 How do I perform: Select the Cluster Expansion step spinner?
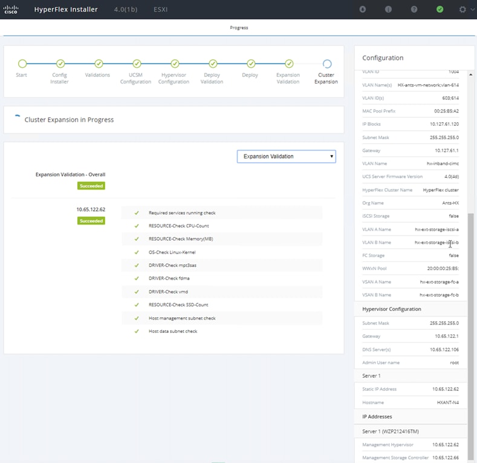(x=327, y=64)
